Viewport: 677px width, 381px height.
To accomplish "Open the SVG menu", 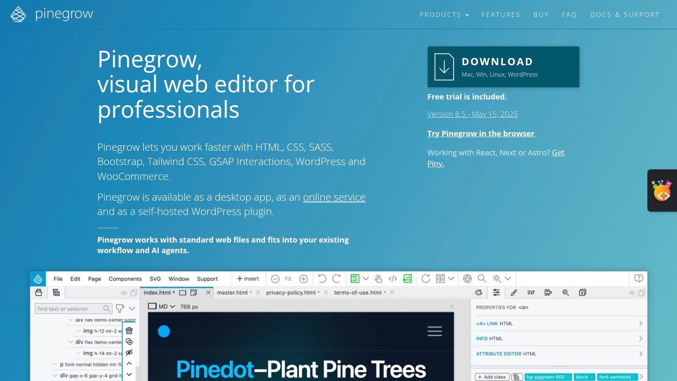I will (155, 279).
